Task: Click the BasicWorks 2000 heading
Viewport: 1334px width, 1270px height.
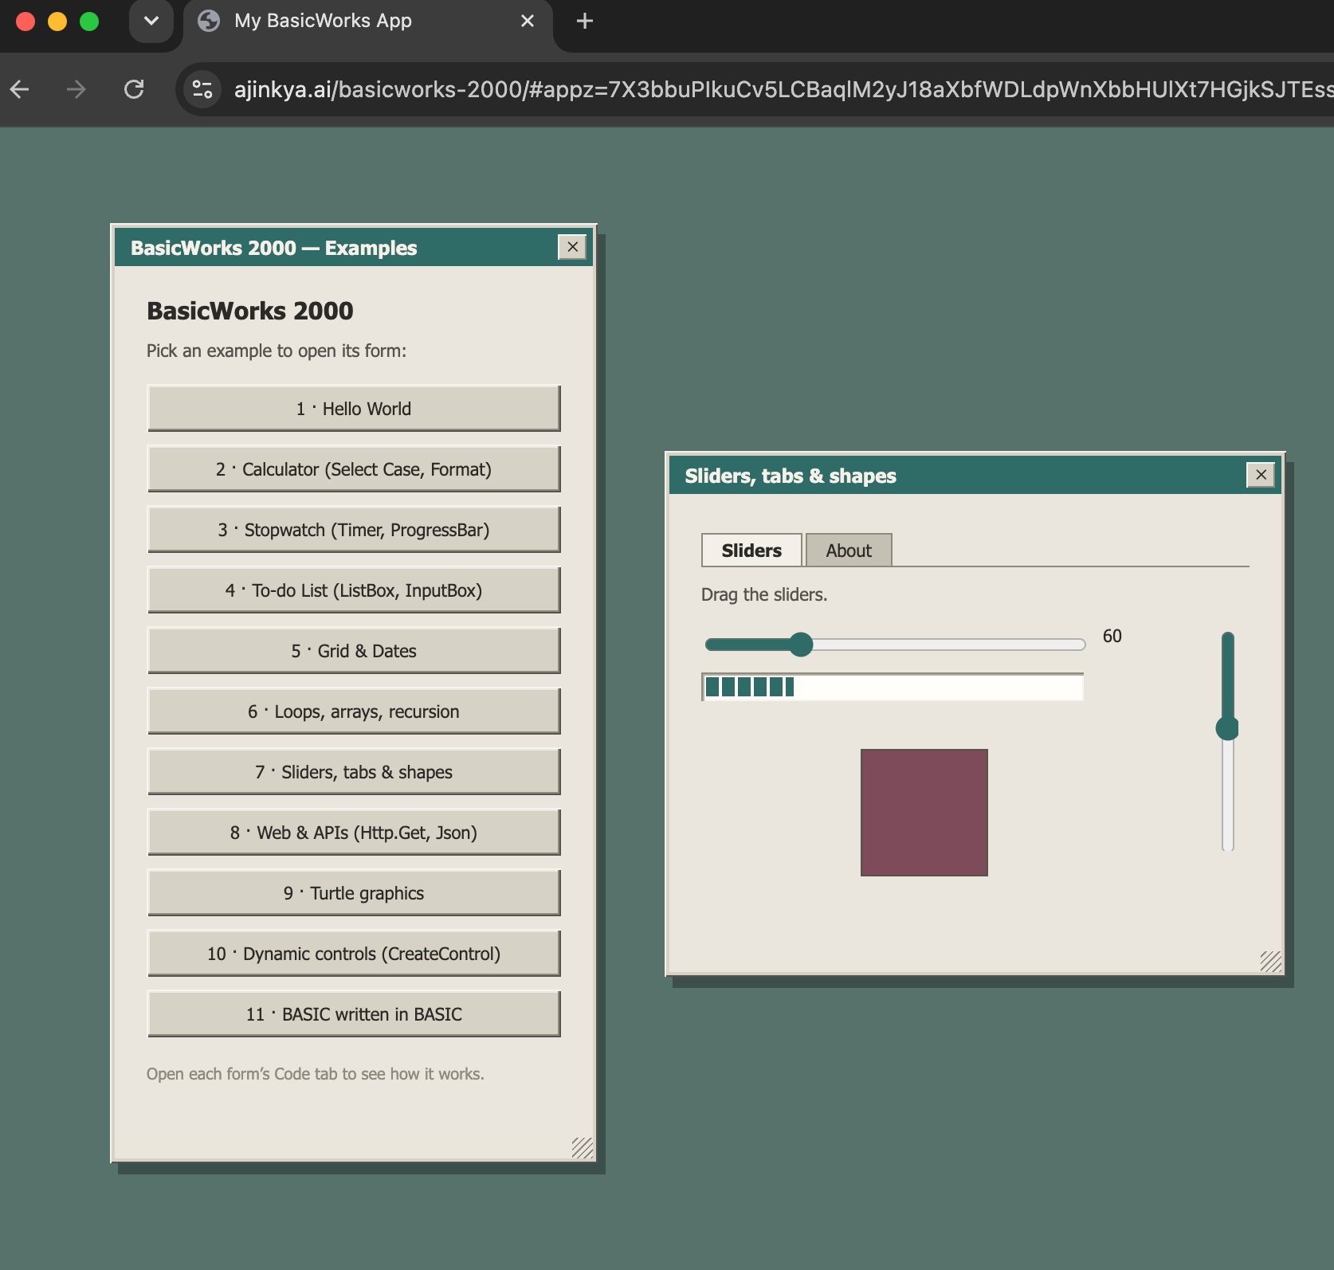Action: 250,311
